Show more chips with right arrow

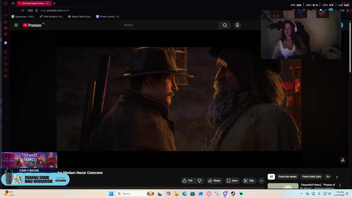337,177
